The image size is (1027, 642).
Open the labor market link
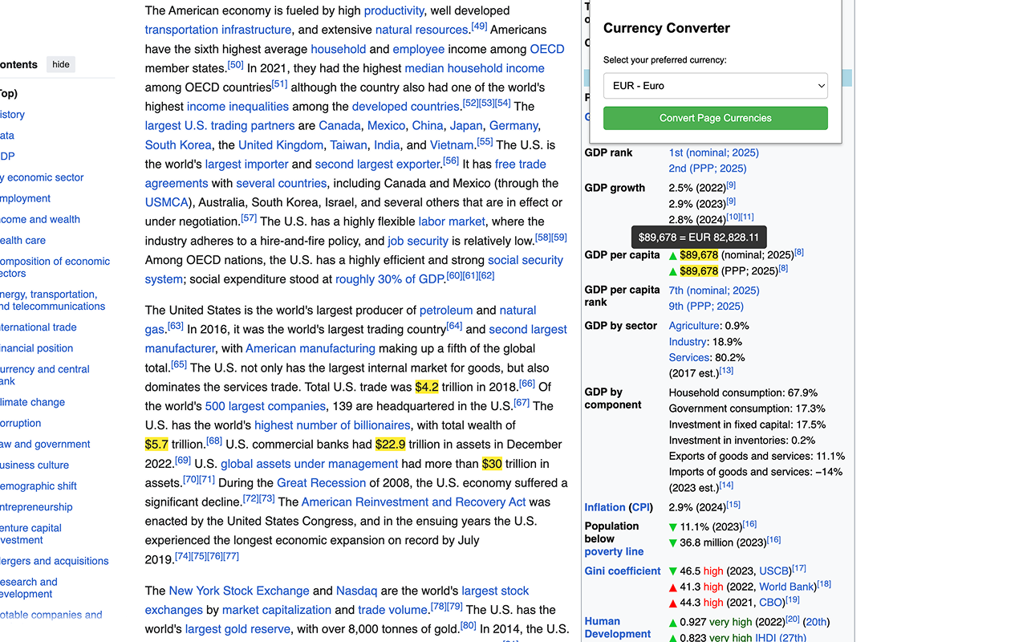click(452, 221)
